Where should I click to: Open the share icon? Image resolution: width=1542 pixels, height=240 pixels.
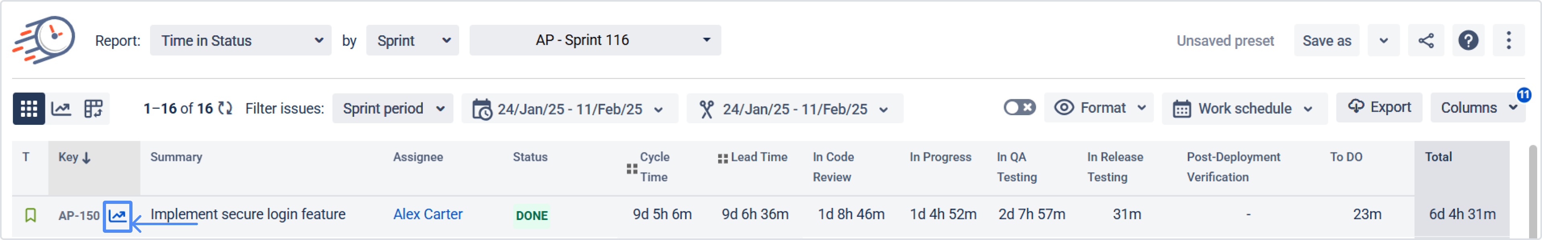point(1426,41)
